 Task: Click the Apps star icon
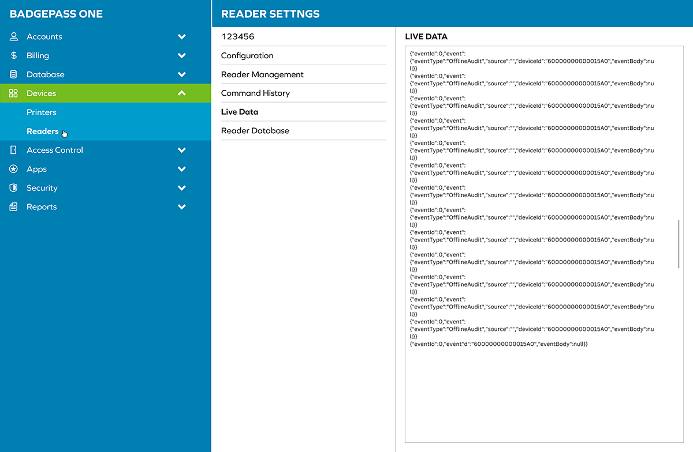tap(14, 169)
